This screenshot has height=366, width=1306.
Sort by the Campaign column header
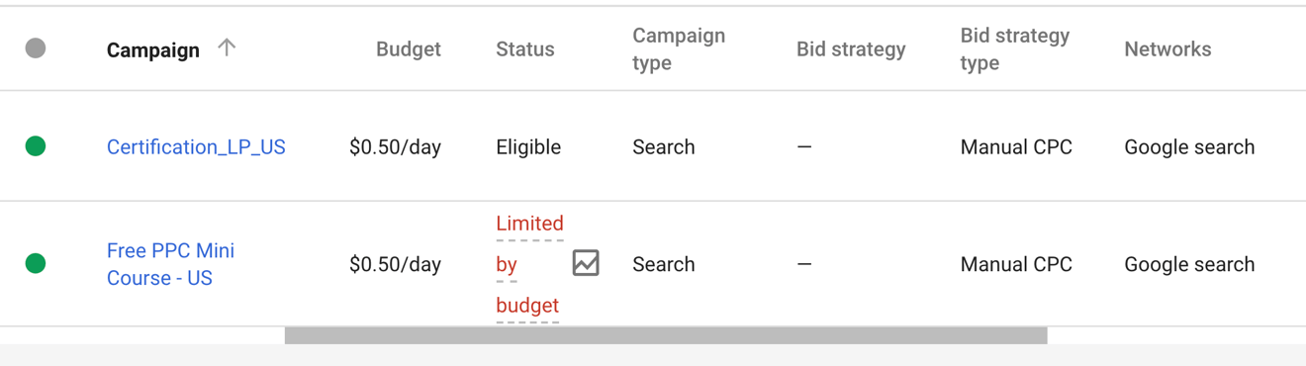153,49
